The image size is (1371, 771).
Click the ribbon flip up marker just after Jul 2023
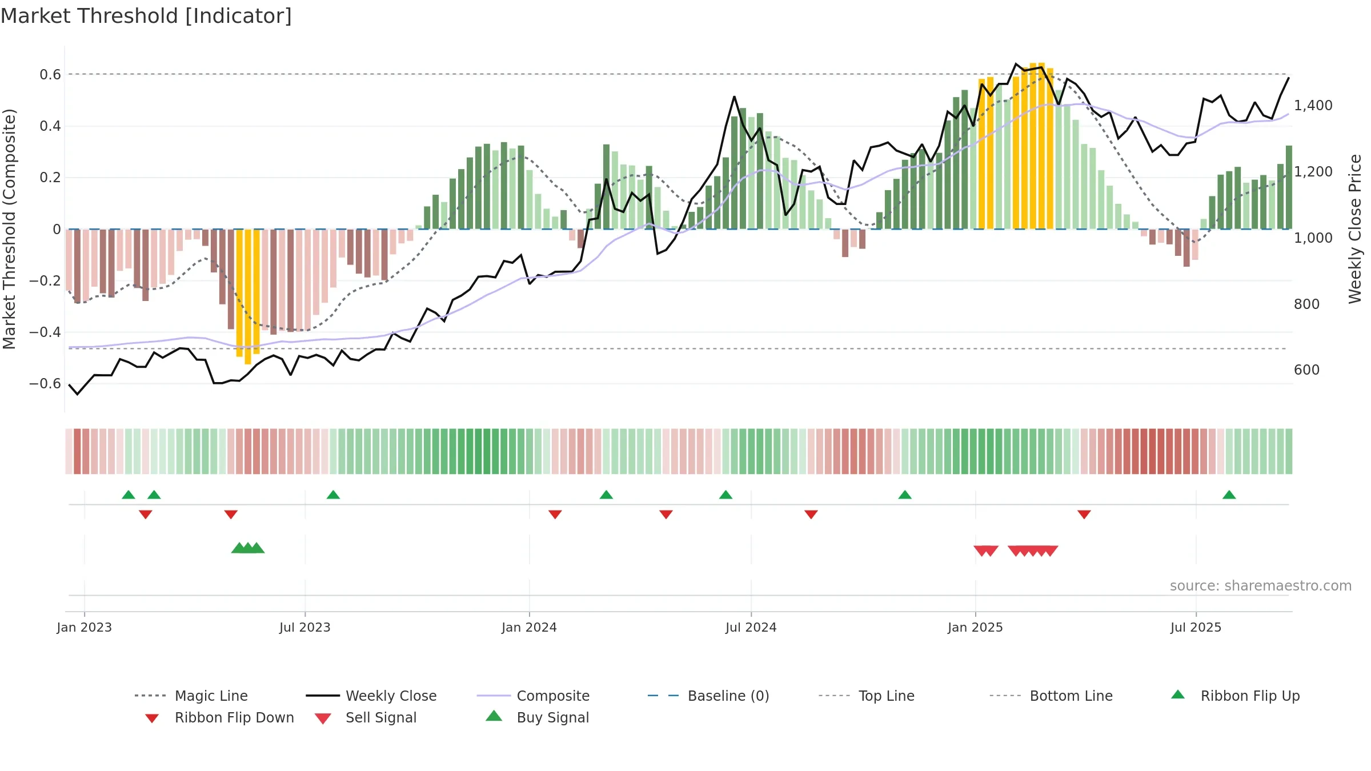(x=333, y=495)
